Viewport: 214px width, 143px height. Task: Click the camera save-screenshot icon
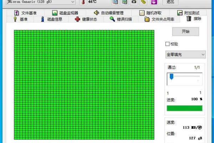tap(134, 2)
